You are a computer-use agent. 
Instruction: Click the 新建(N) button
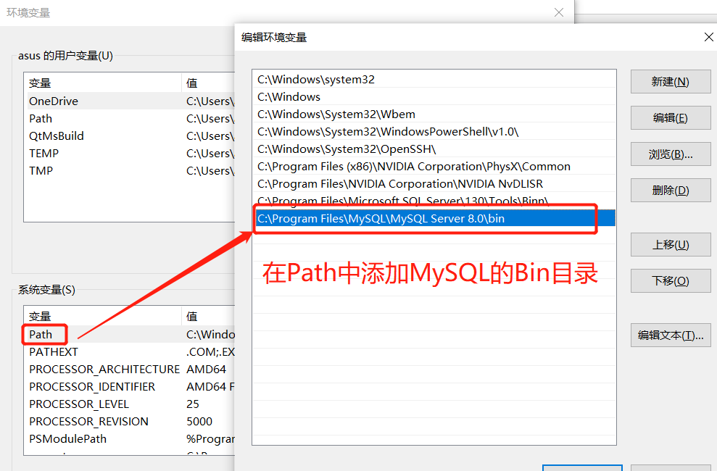point(671,82)
